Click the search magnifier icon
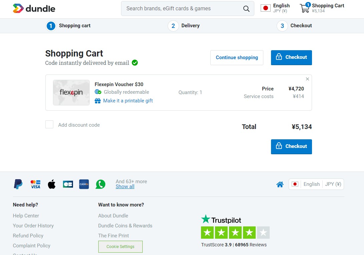 [x=246, y=9]
